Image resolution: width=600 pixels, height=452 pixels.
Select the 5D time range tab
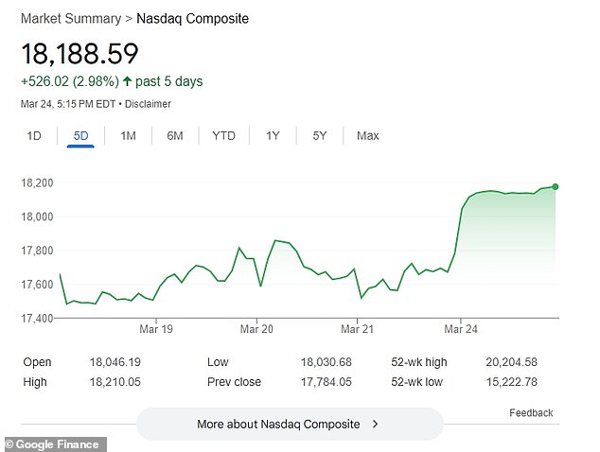(80, 136)
